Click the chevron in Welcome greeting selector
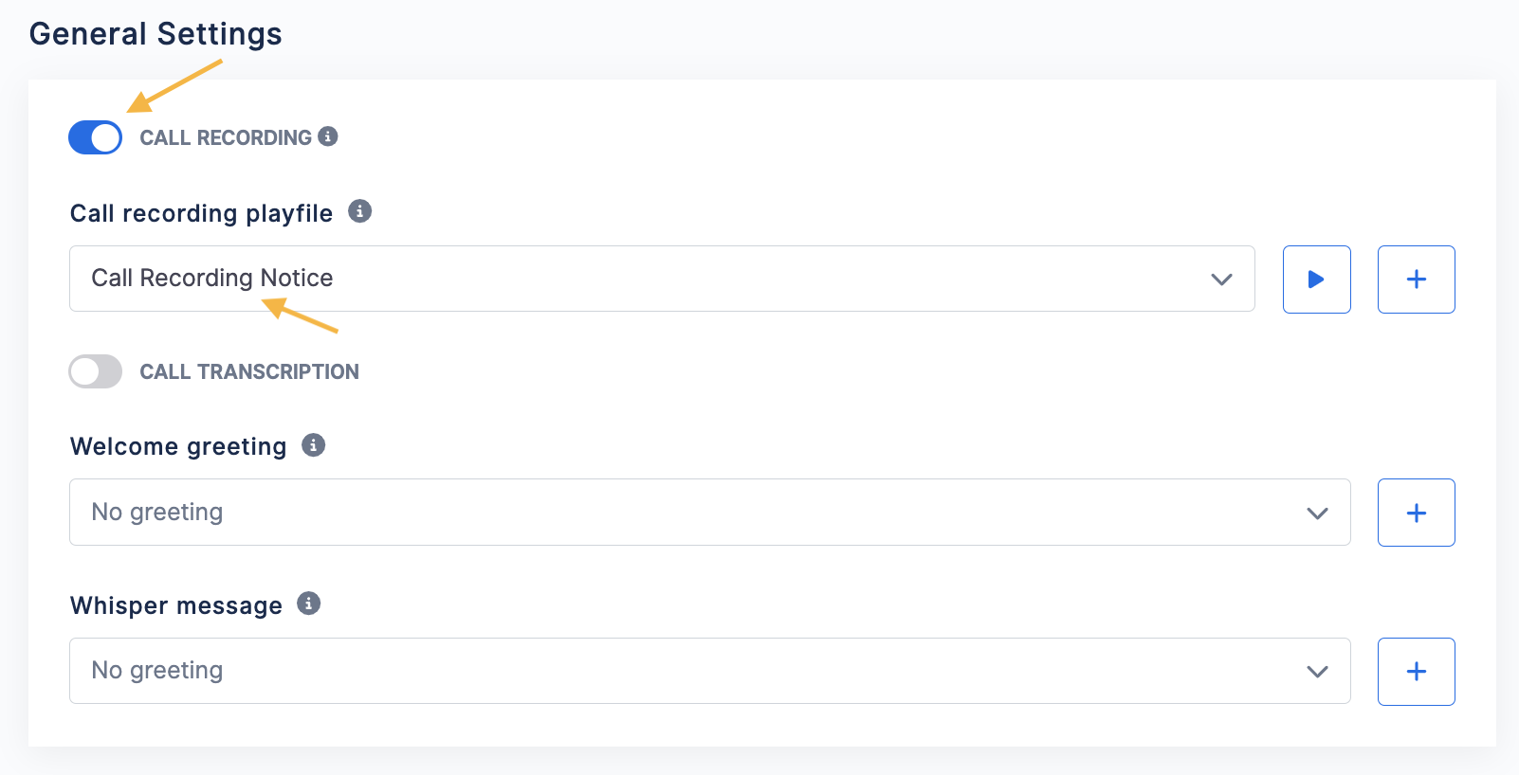 coord(1317,514)
